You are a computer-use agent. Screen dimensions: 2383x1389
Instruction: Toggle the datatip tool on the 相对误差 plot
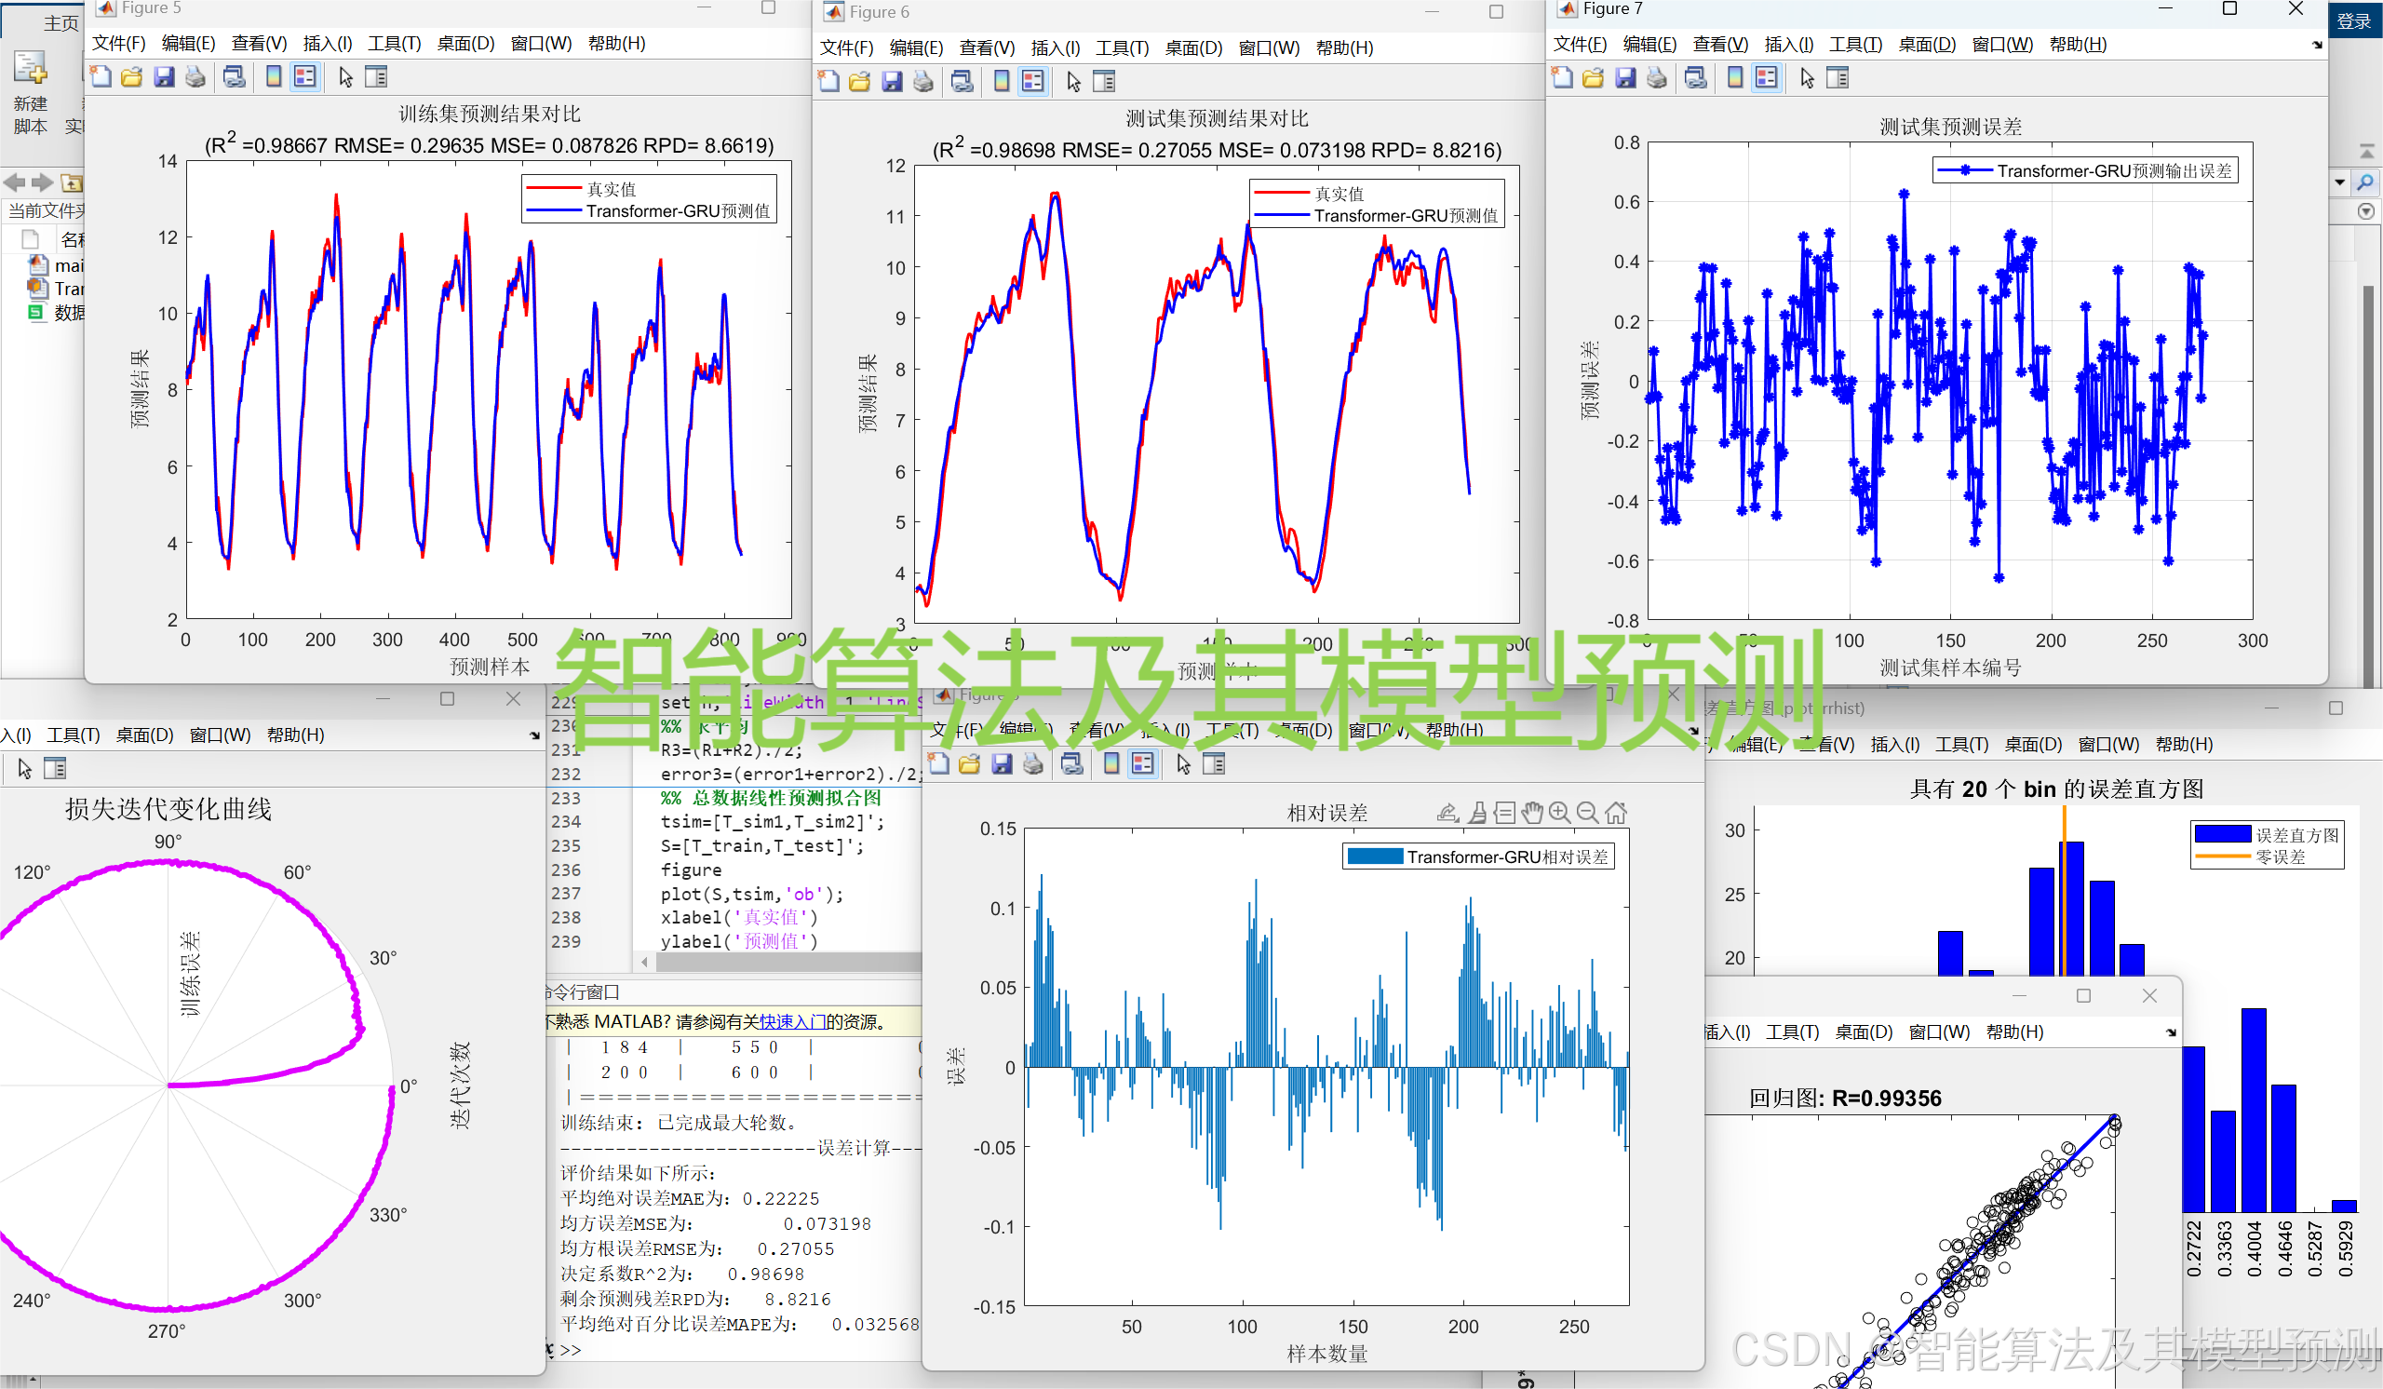[x=1505, y=812]
